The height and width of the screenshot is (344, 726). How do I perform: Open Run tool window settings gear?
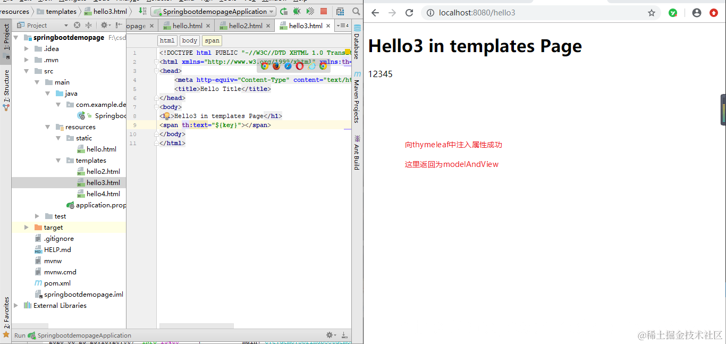tap(331, 335)
